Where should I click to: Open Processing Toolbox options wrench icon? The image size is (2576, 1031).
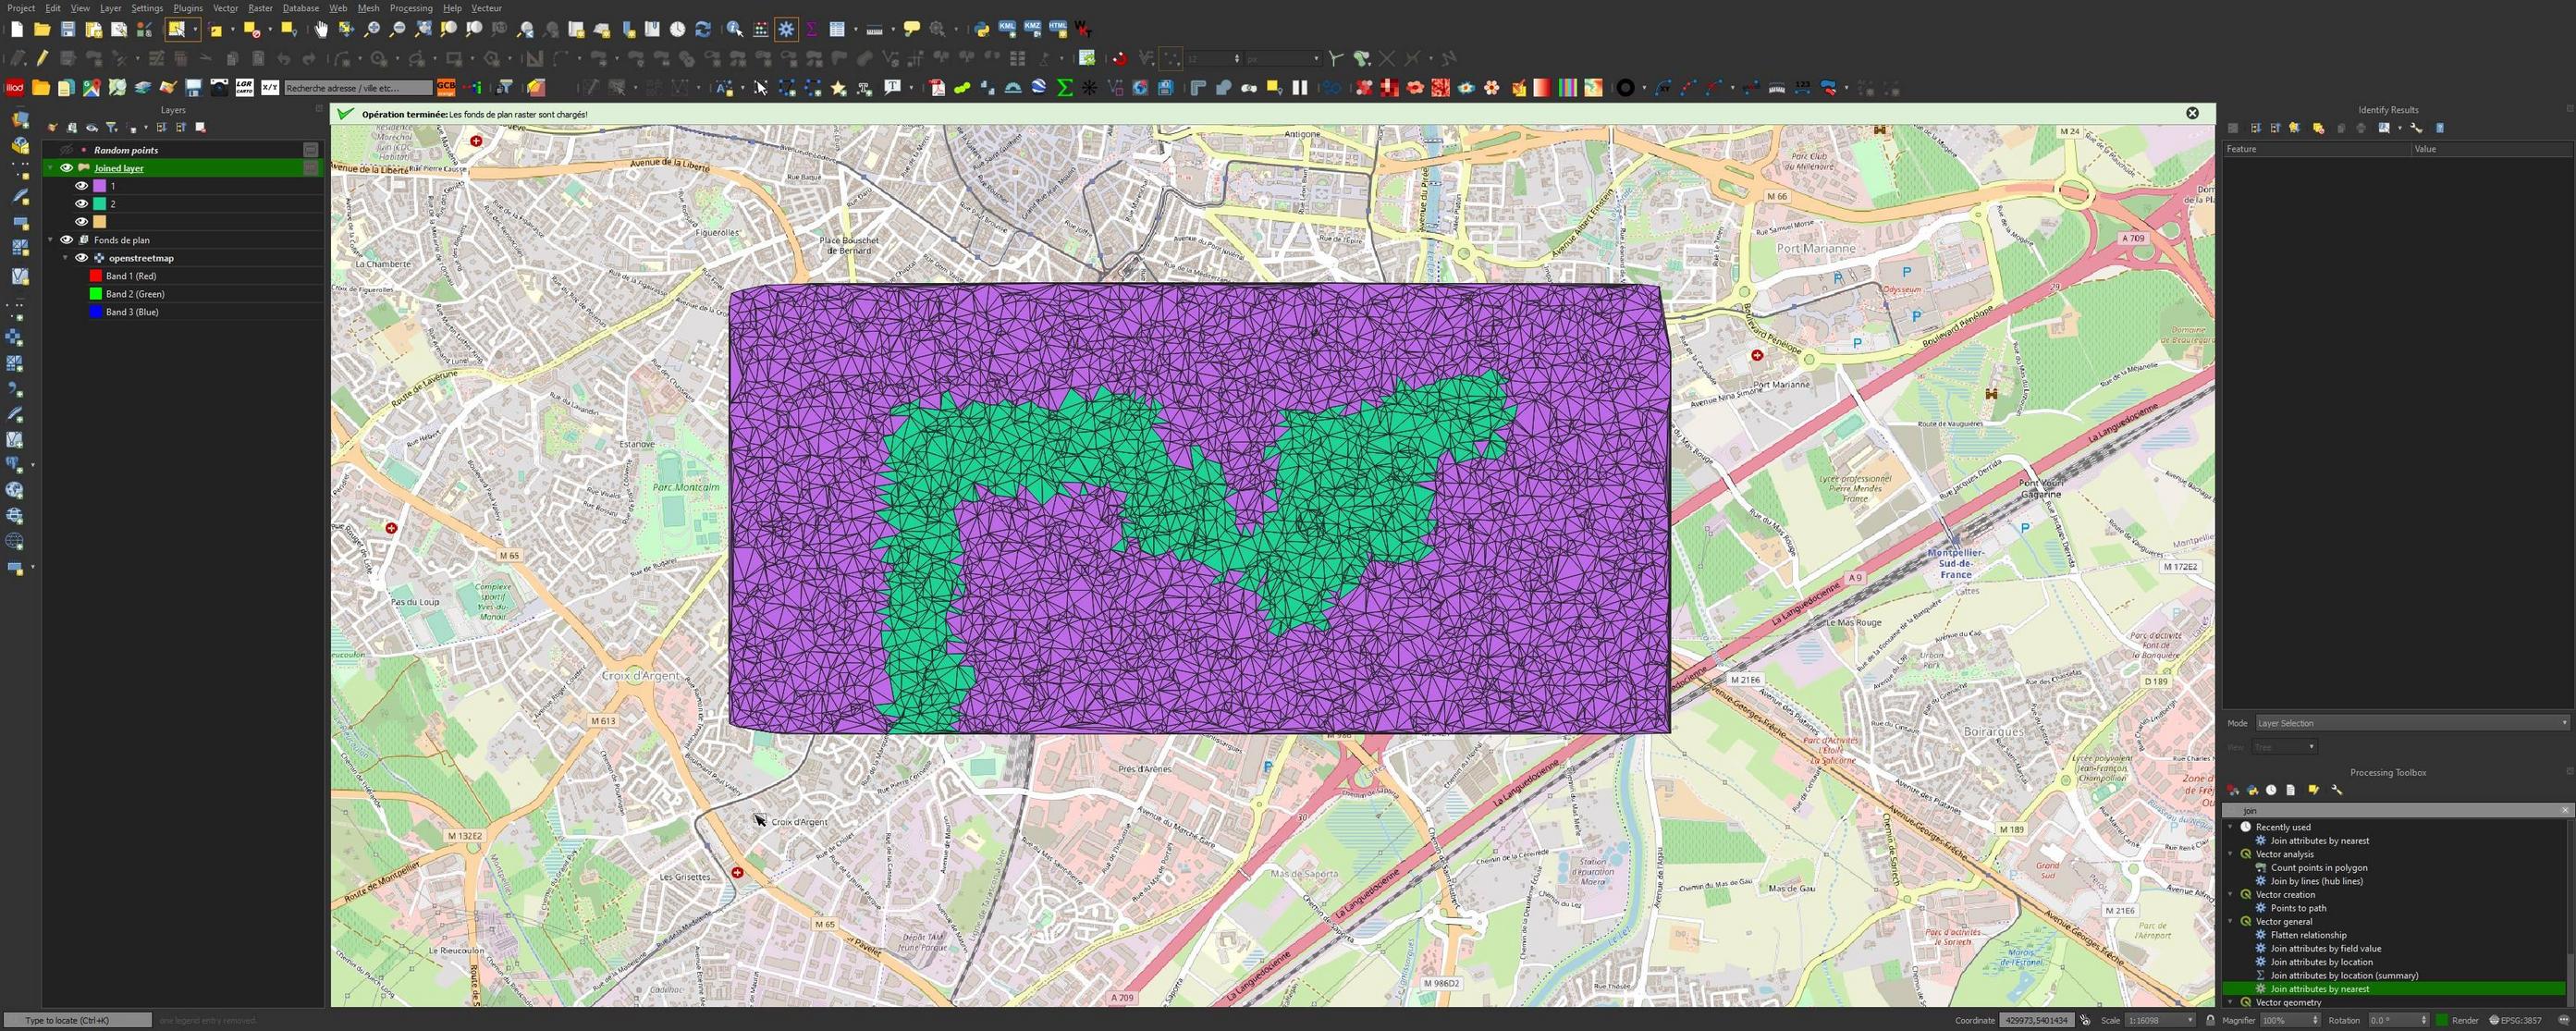coord(2337,790)
